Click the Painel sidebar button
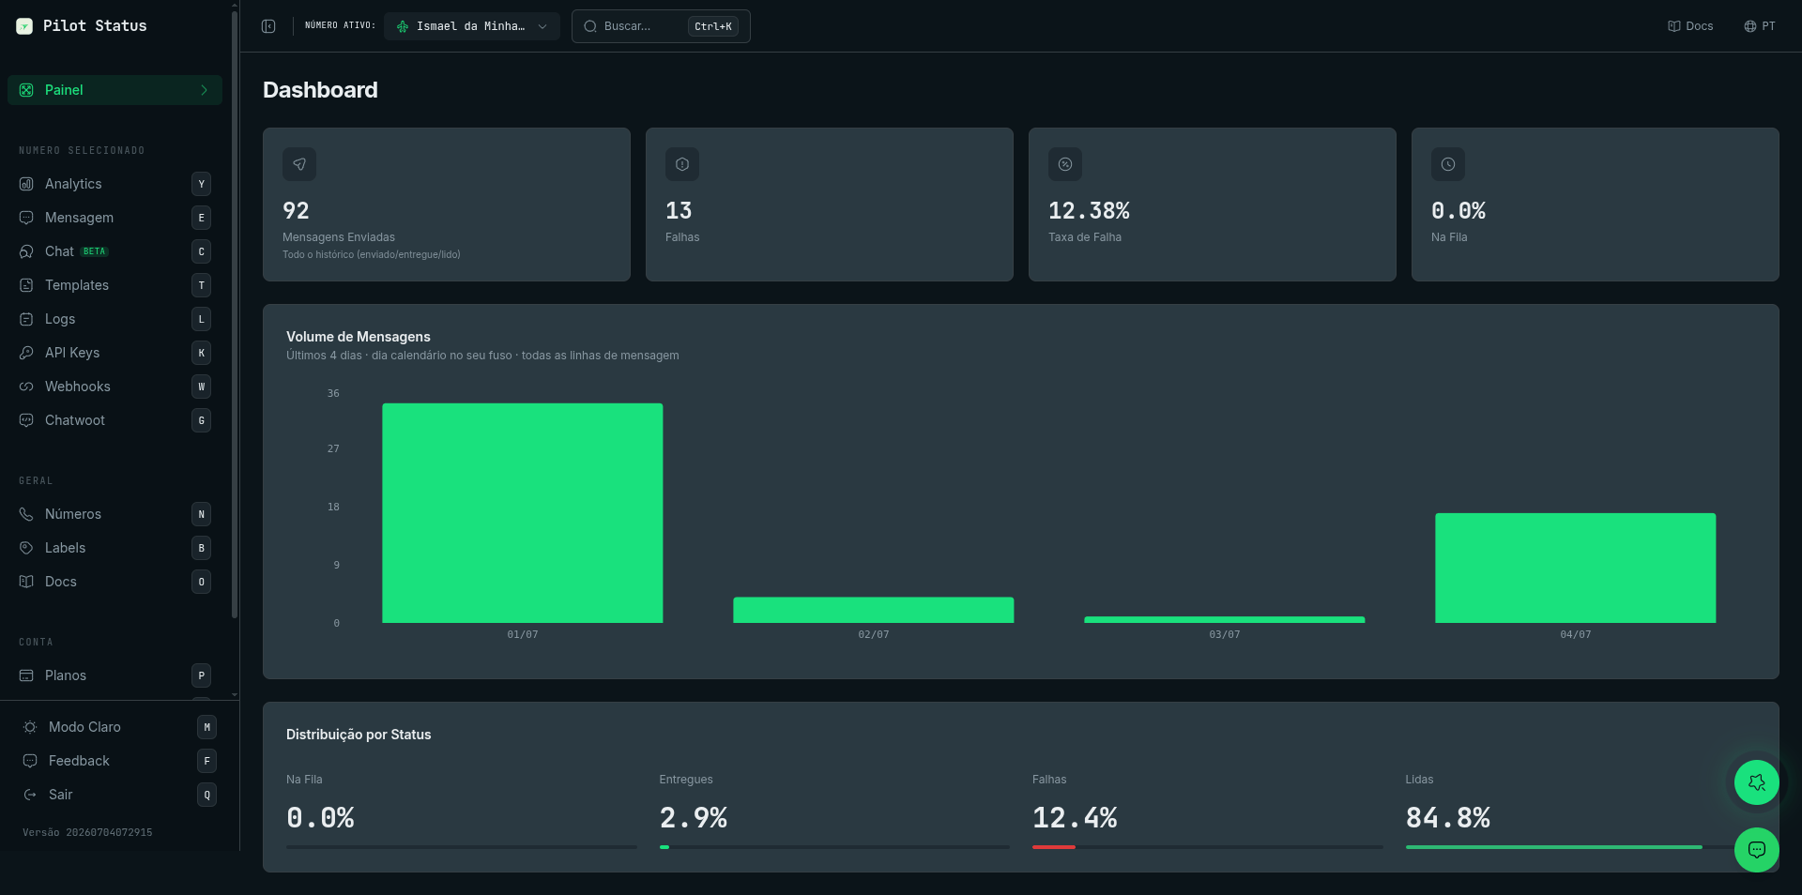Viewport: 1802px width, 895px height. (115, 90)
